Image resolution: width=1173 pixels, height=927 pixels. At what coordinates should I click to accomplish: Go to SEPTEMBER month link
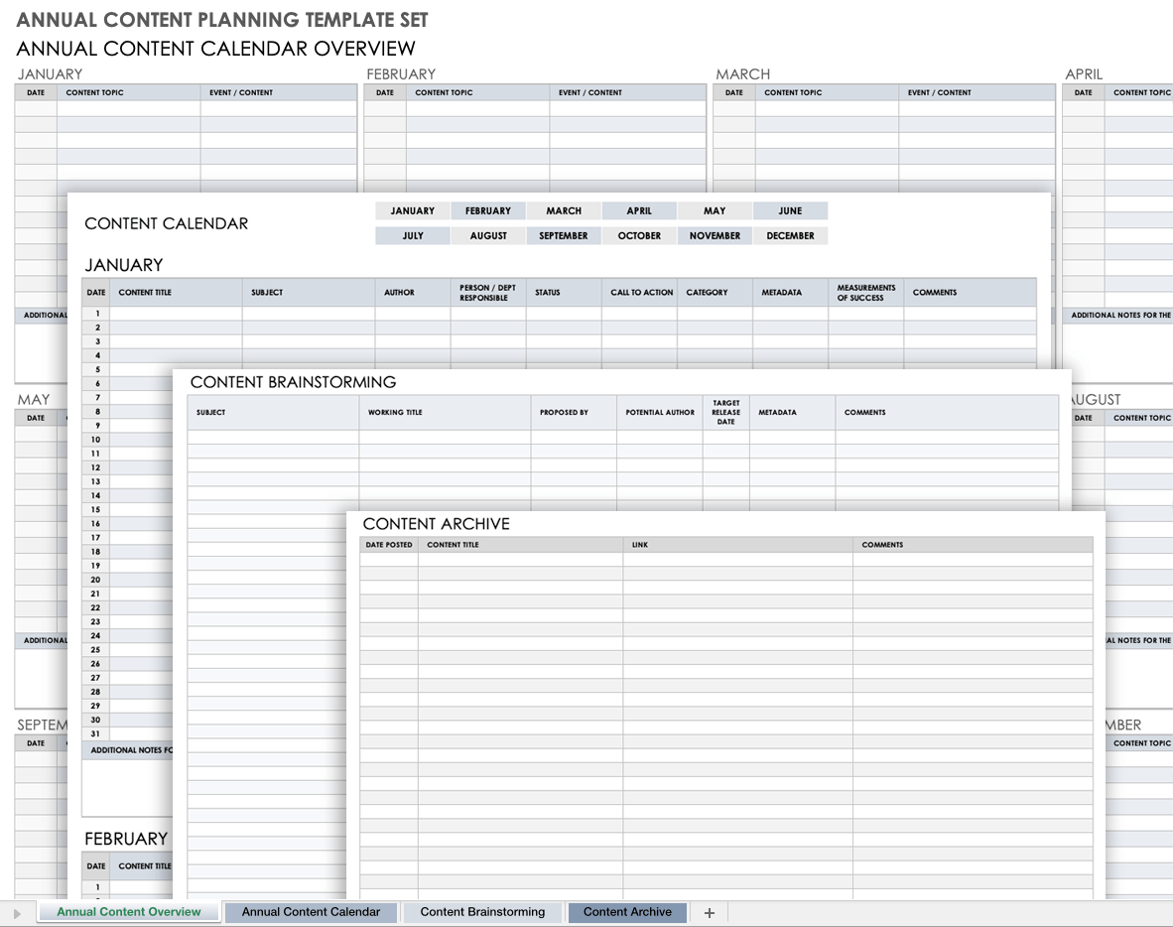(x=564, y=236)
